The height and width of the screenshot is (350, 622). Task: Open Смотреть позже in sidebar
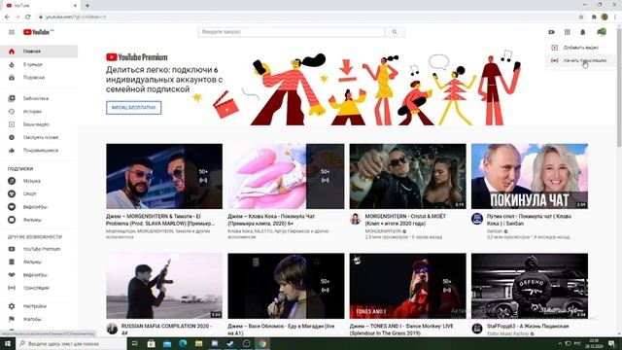click(39, 137)
